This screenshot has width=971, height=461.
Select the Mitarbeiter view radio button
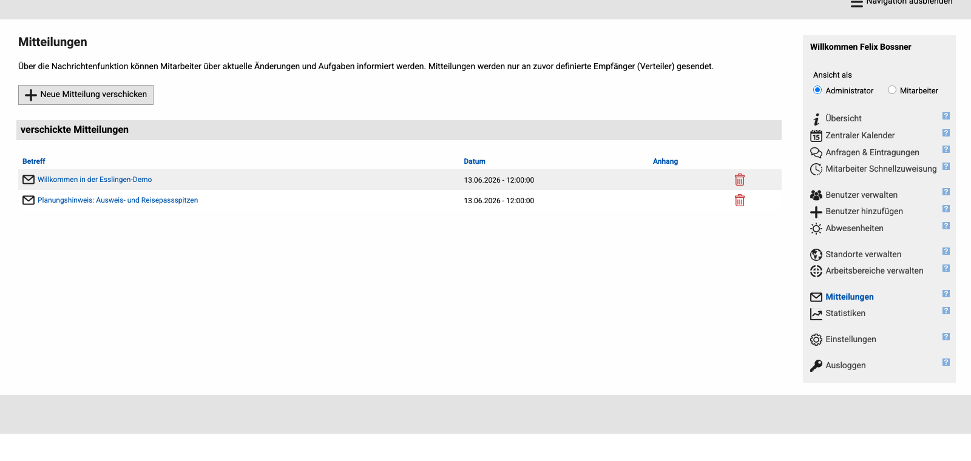pyautogui.click(x=891, y=90)
